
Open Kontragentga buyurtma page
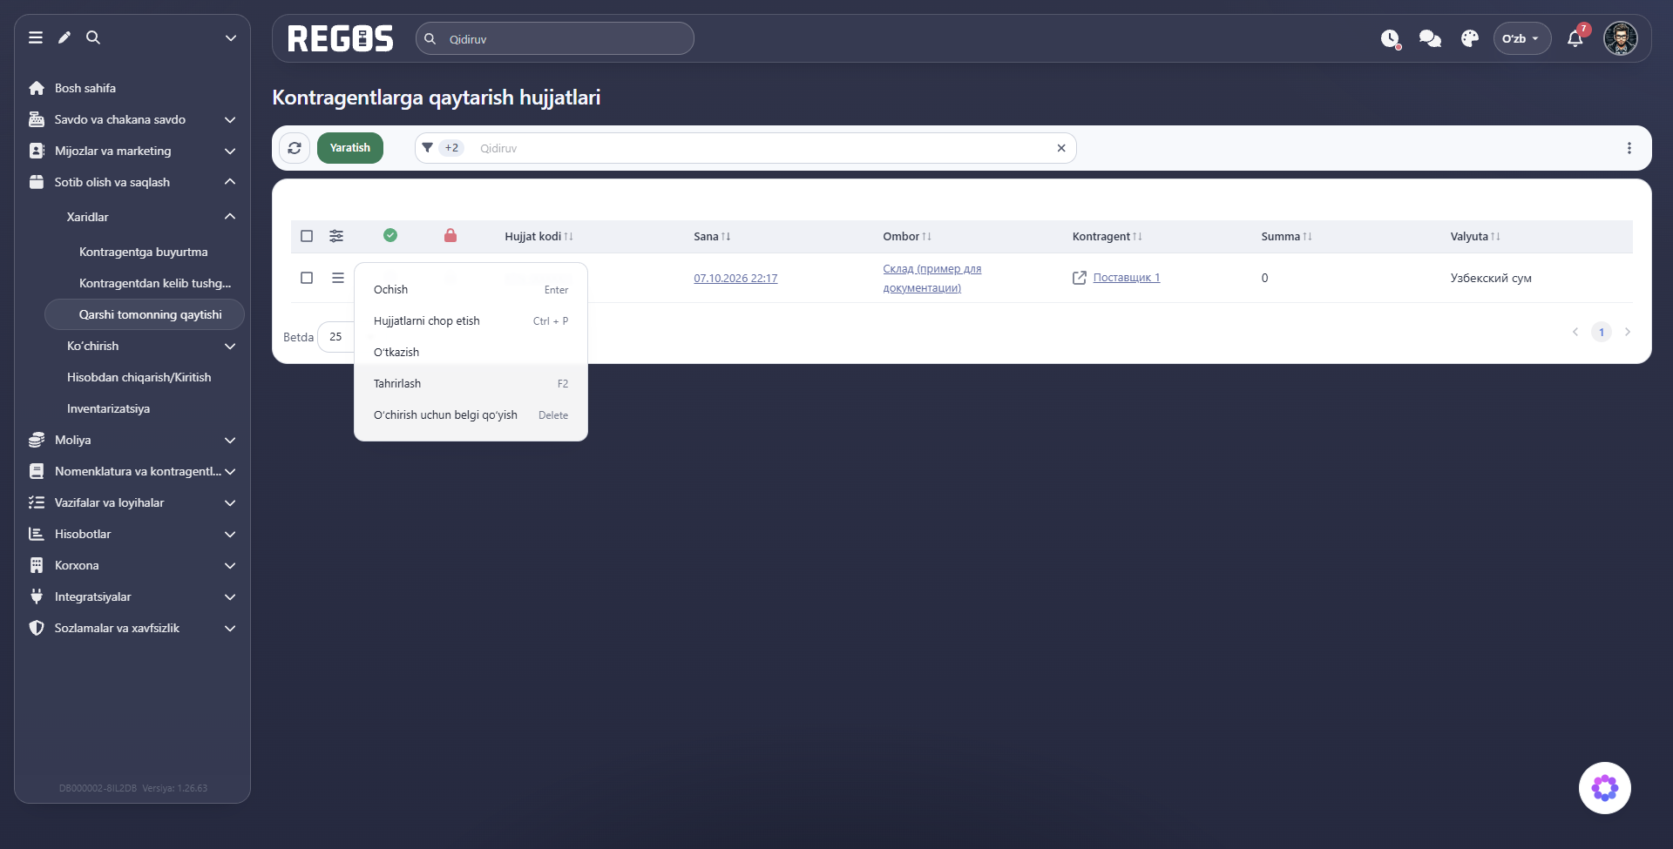point(144,252)
